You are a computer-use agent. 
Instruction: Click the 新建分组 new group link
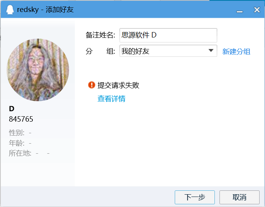click(236, 51)
